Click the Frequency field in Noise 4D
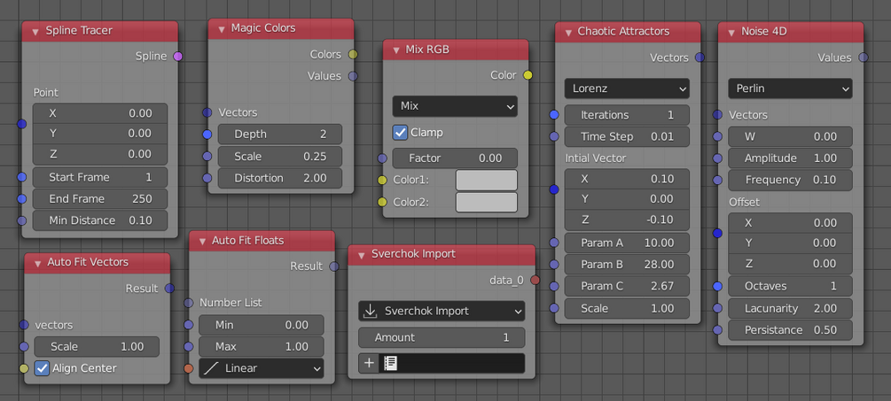891x401 pixels. tap(790, 180)
